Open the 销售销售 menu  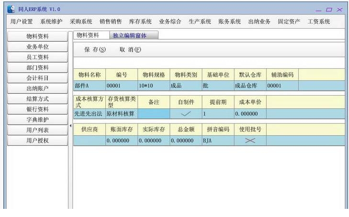point(111,22)
